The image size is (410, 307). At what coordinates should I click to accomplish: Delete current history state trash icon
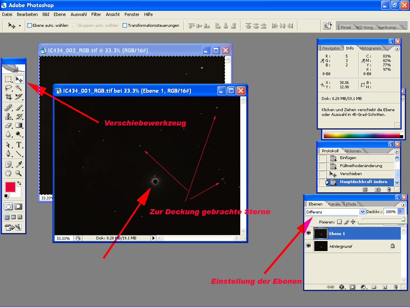[389, 189]
